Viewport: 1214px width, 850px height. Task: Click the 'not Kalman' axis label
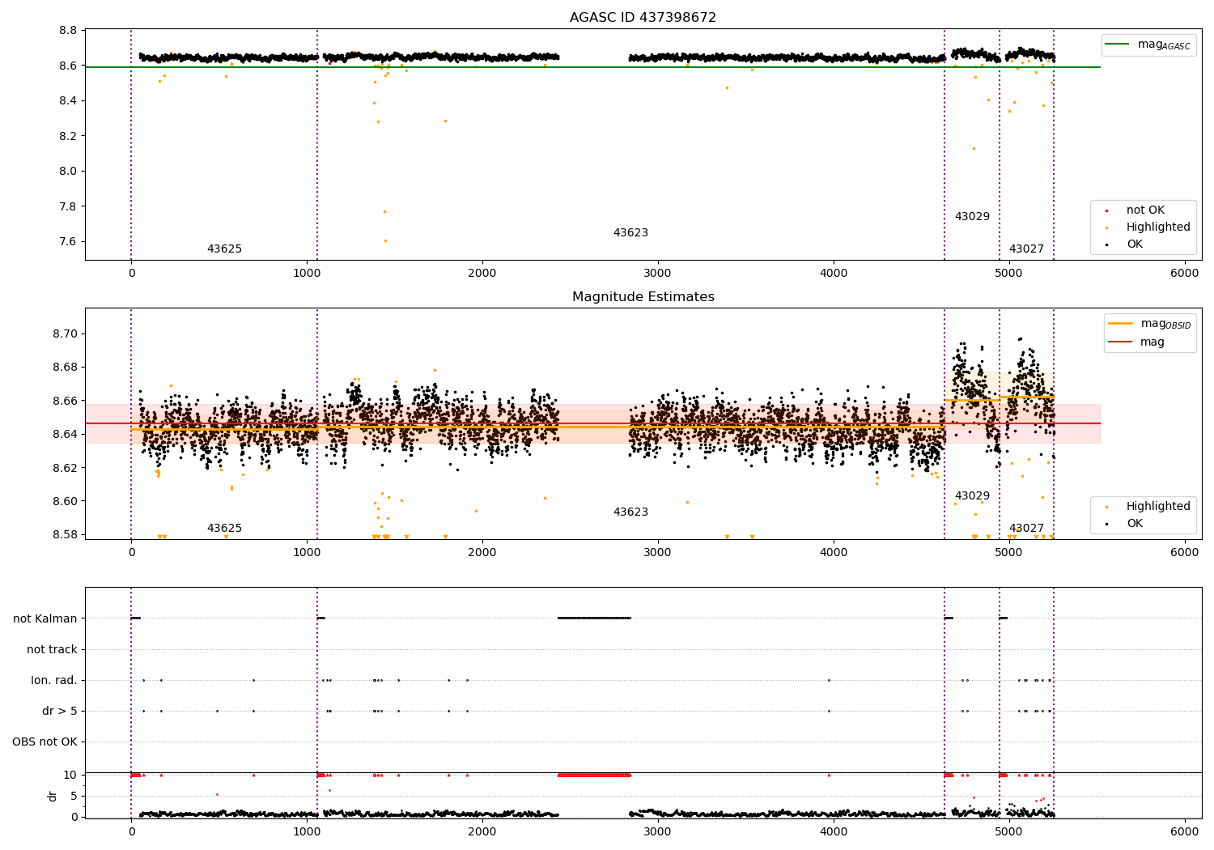point(45,619)
